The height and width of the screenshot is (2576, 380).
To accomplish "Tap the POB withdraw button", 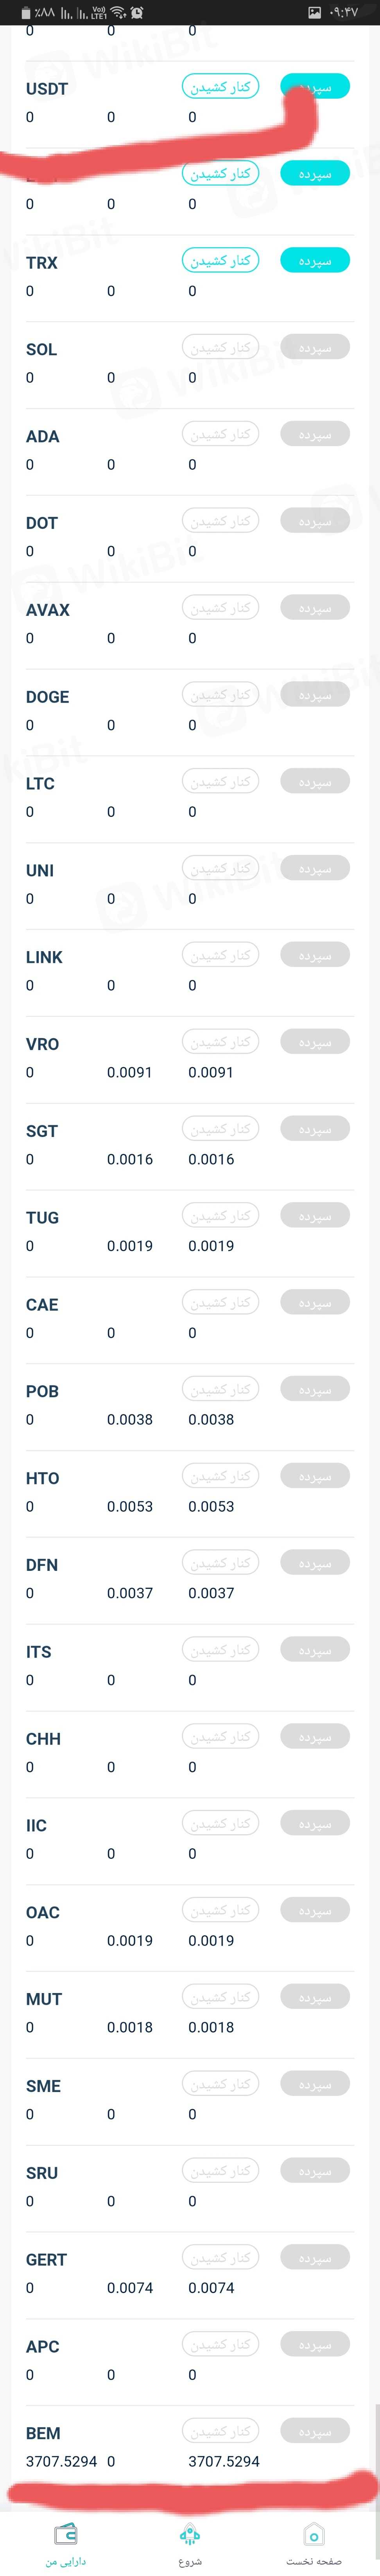I will pos(220,1389).
